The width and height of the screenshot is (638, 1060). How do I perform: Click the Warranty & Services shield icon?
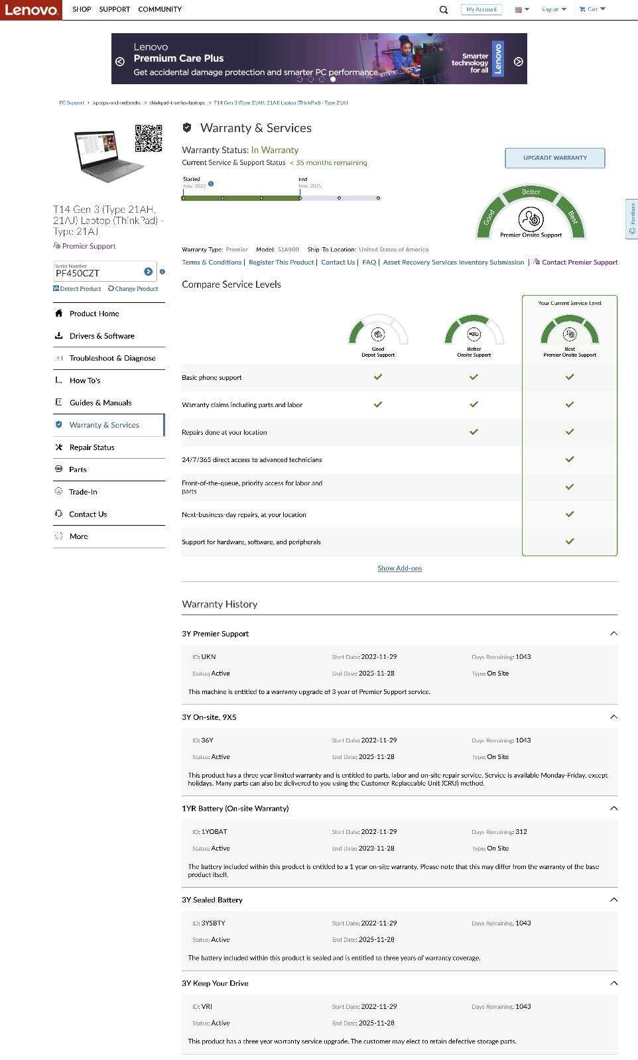[x=59, y=425]
